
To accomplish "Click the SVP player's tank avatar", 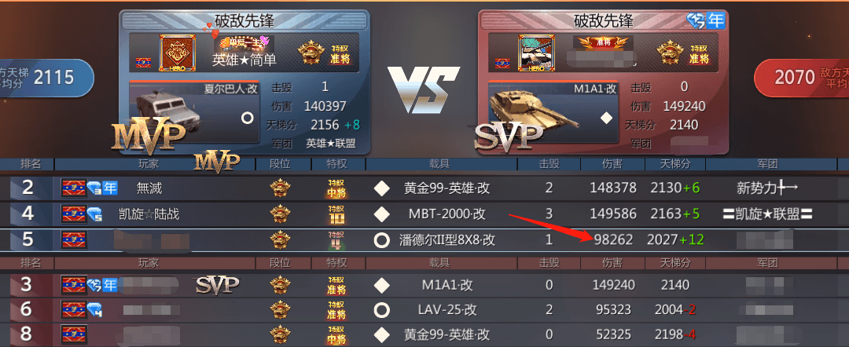I will 536,53.
